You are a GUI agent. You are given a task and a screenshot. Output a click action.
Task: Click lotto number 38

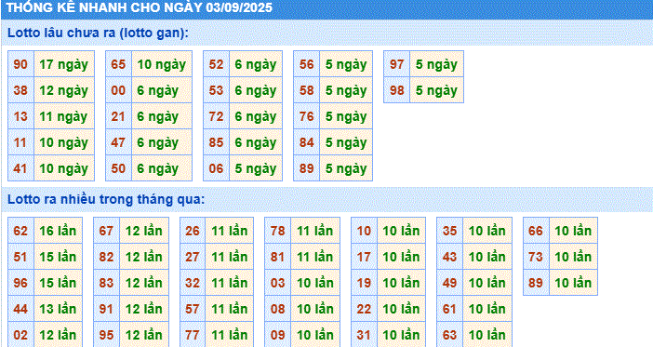pyautogui.click(x=20, y=90)
